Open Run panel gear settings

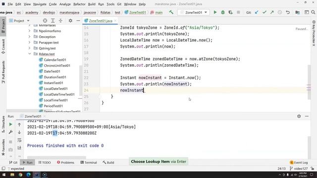coord(299,116)
